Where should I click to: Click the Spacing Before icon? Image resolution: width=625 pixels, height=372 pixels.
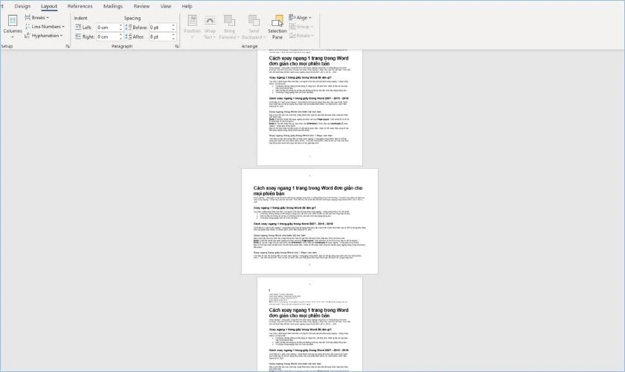click(x=128, y=27)
